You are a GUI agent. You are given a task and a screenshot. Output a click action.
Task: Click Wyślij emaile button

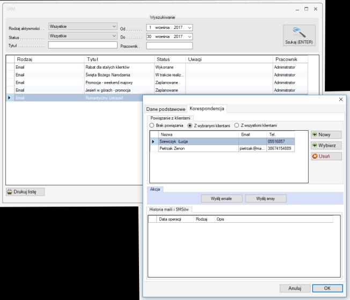point(221,198)
